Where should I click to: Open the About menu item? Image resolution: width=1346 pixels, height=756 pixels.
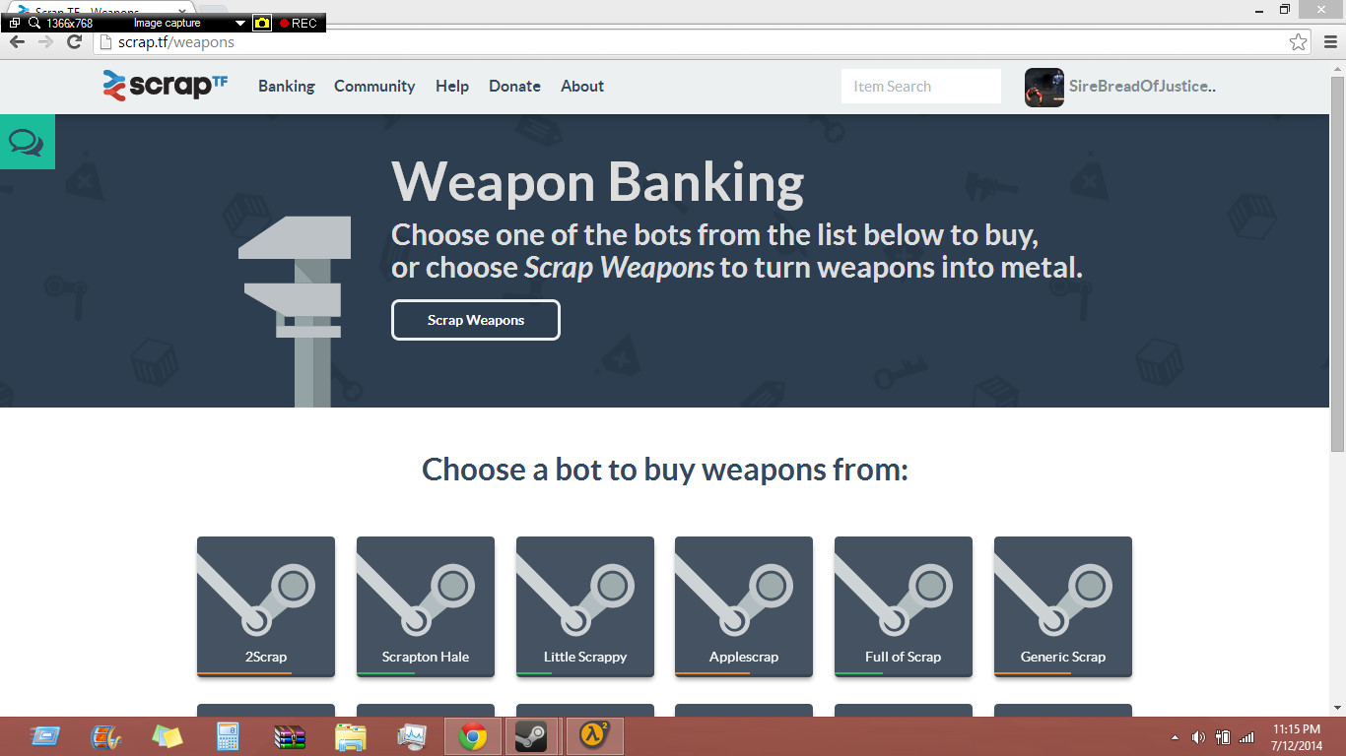coord(582,87)
